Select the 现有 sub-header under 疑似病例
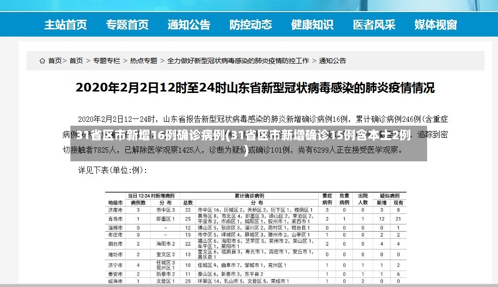The height and width of the screenshot is (287, 498). click(398, 203)
